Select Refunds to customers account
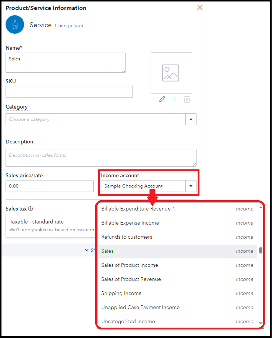 coord(127,237)
